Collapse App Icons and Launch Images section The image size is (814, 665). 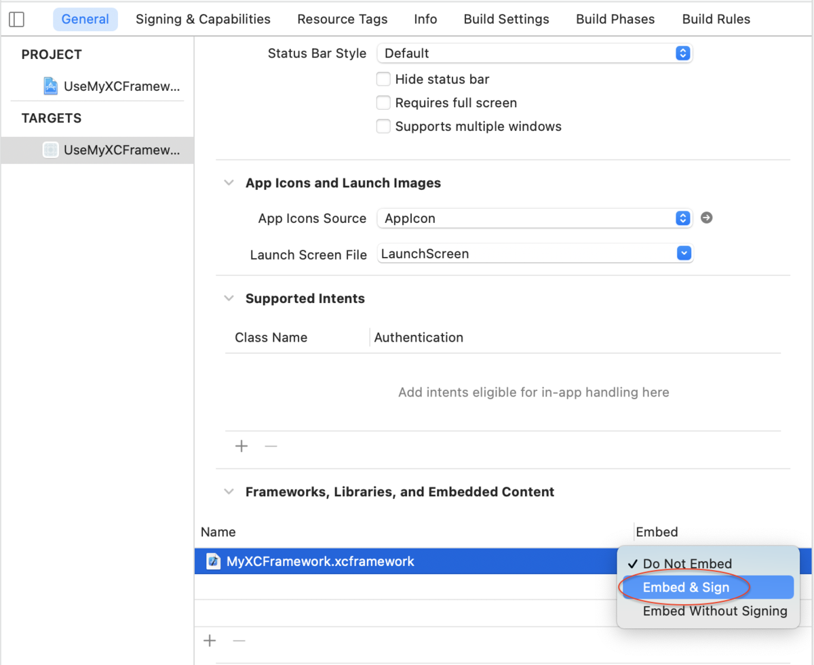click(x=230, y=183)
